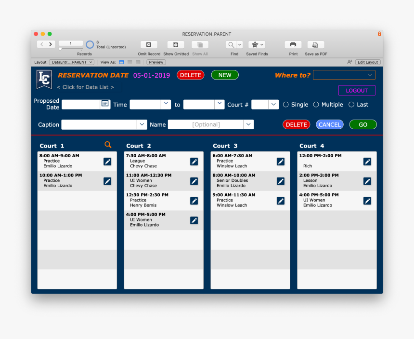Switch to Table view icon
The image size is (414, 339).
tap(138, 62)
